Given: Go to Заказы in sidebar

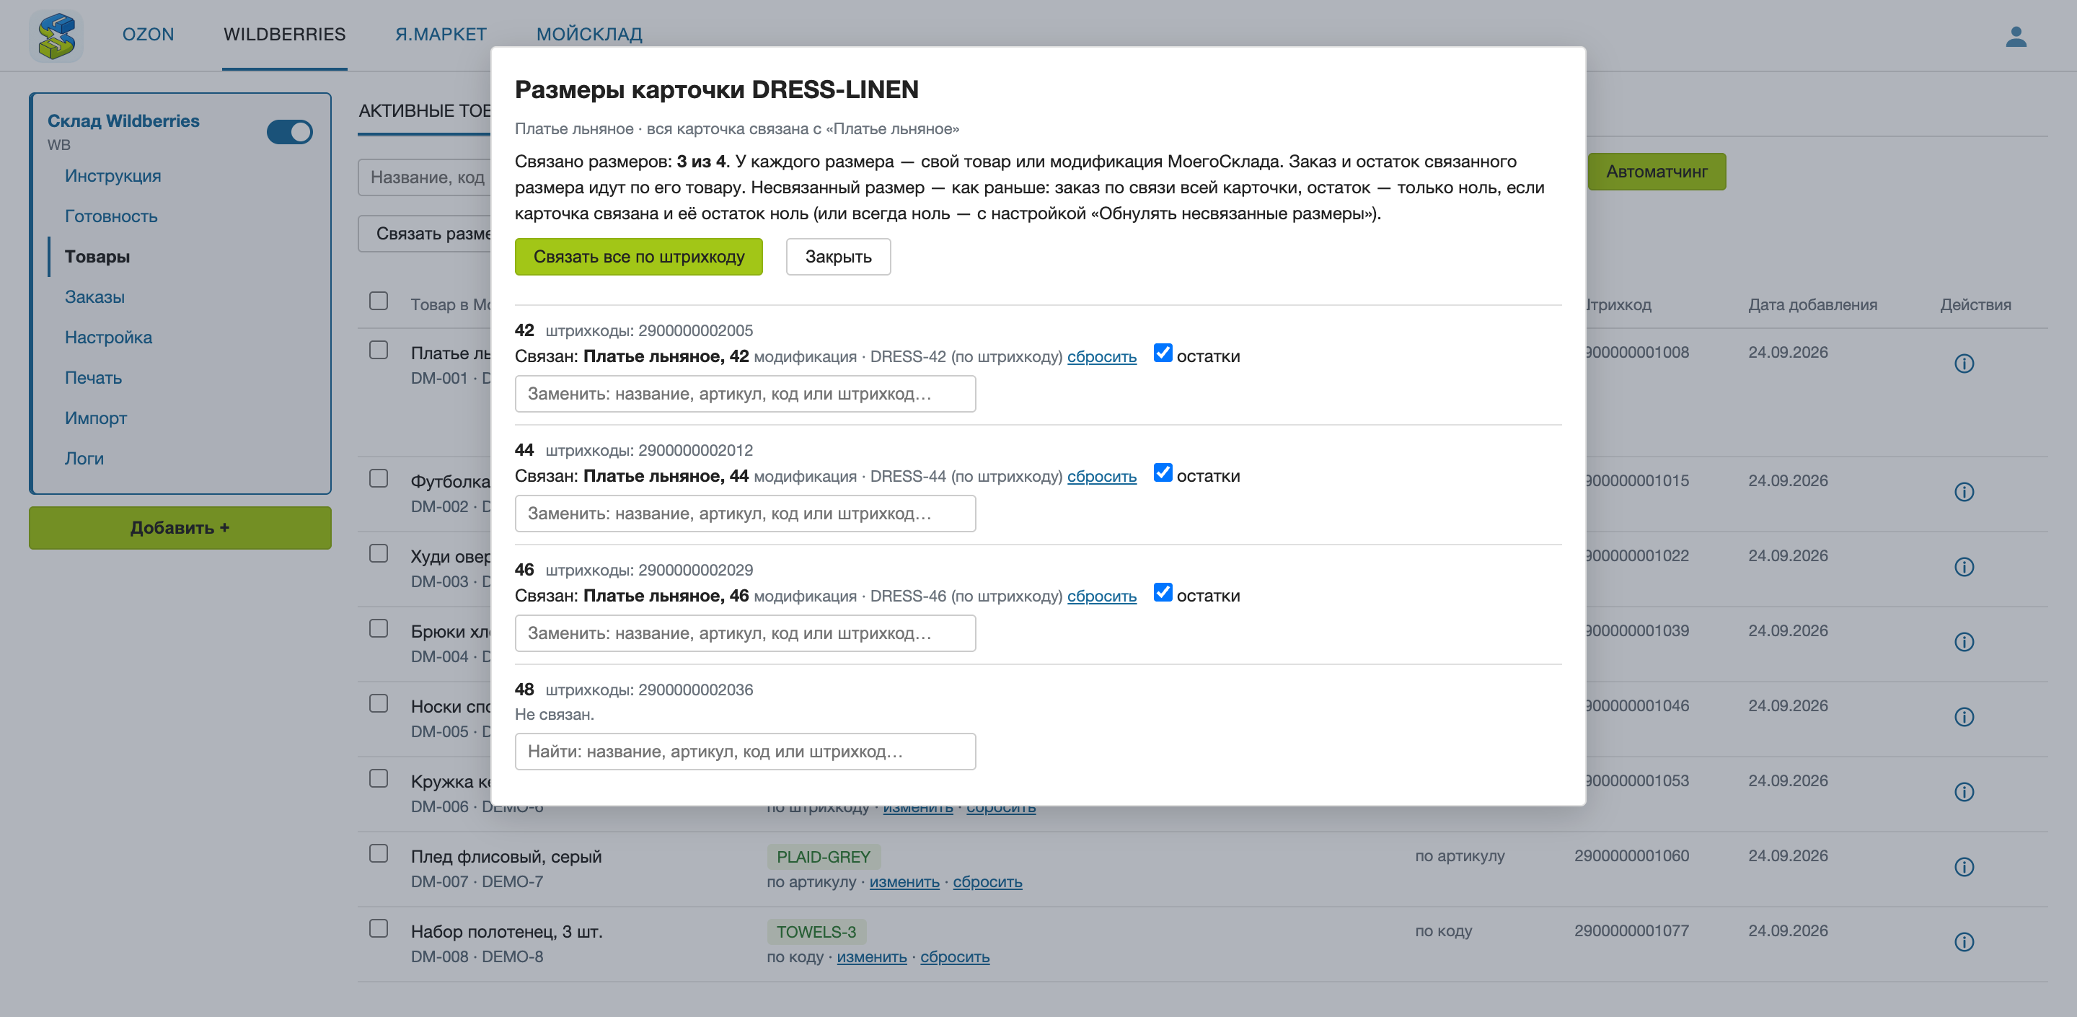Looking at the screenshot, I should pos(94,296).
